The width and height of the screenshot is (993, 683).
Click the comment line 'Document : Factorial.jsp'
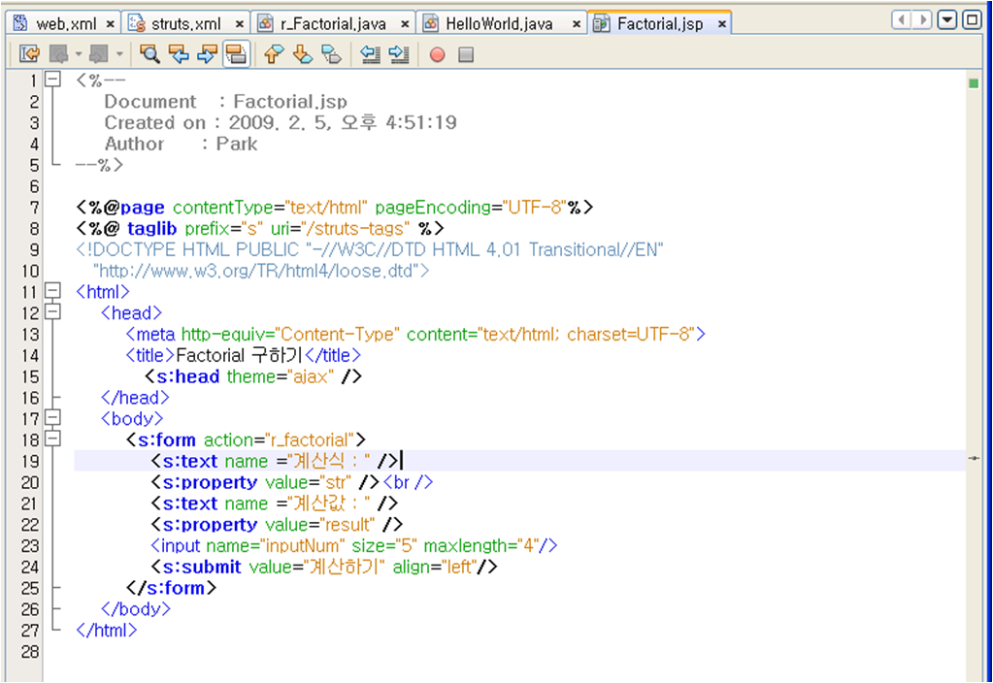point(225,101)
